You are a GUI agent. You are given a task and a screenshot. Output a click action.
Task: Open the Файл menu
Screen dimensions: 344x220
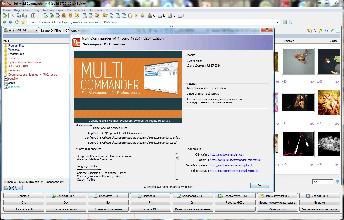tap(7, 10)
